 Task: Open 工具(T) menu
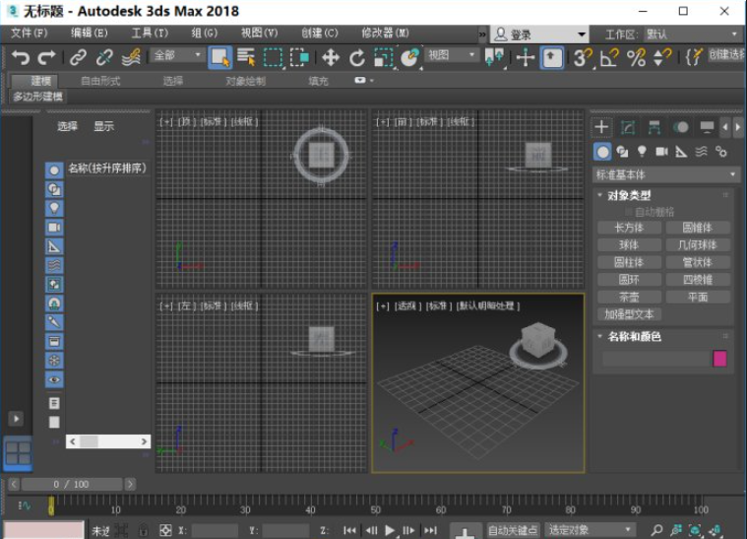coord(150,33)
